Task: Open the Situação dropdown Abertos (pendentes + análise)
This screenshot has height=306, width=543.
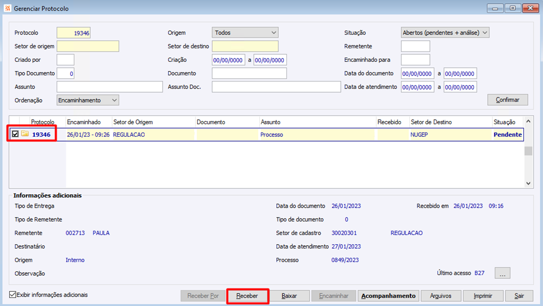Action: [x=445, y=33]
